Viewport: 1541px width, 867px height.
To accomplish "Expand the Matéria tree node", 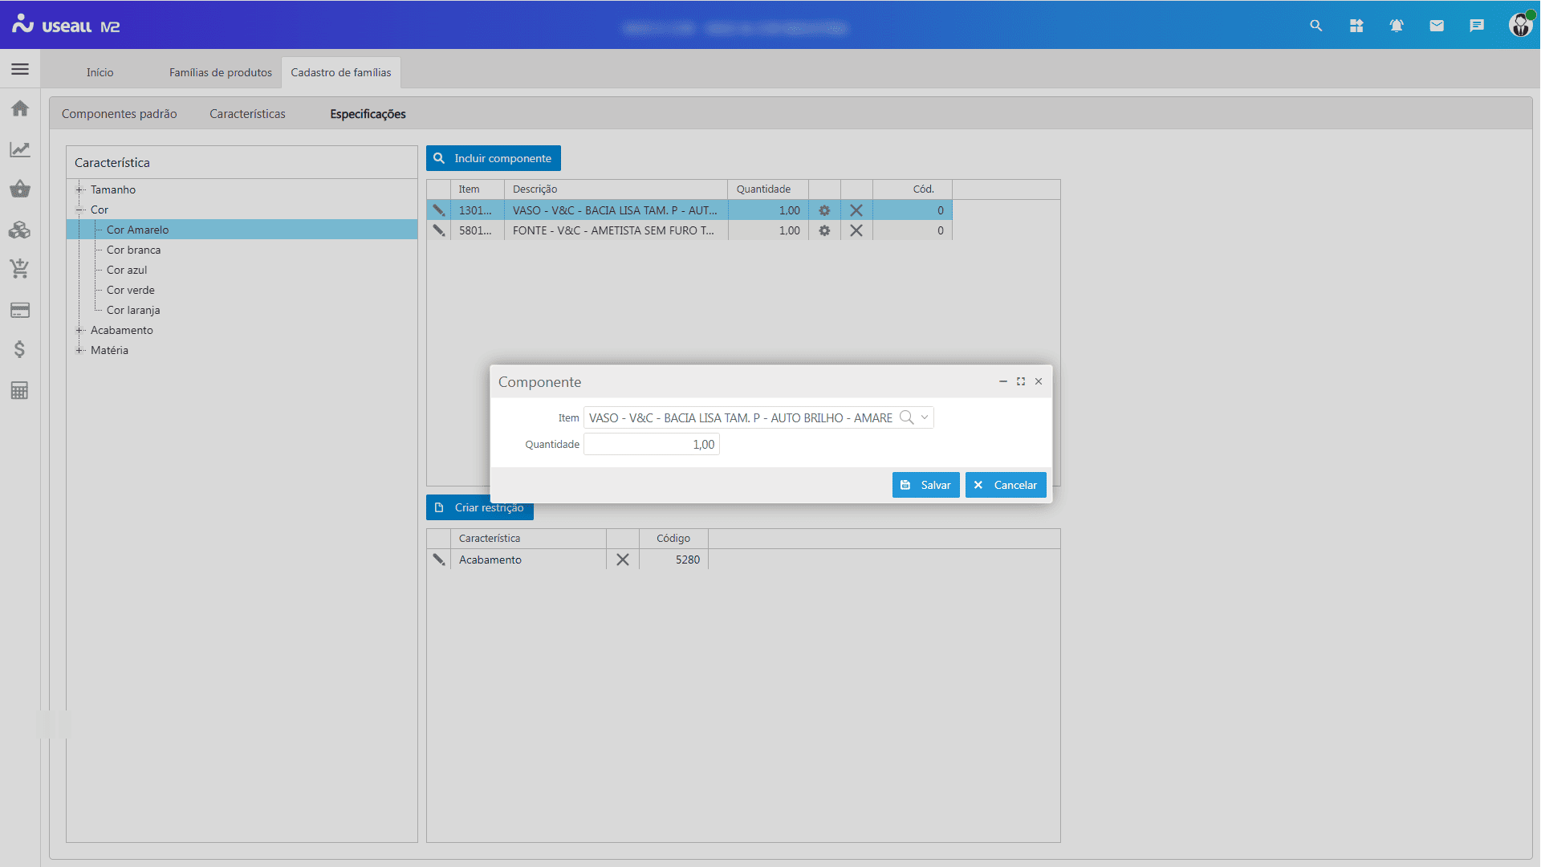I will click(79, 350).
